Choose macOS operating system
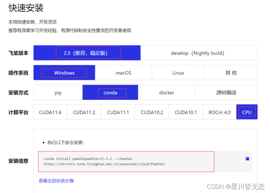This screenshot has width=270, height=193. tap(123, 73)
